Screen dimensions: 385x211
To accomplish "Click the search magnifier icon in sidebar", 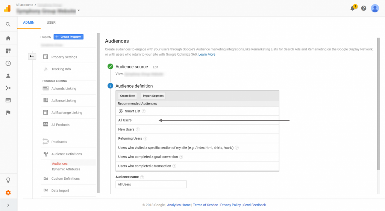I will pyautogui.click(x=8, y=24).
